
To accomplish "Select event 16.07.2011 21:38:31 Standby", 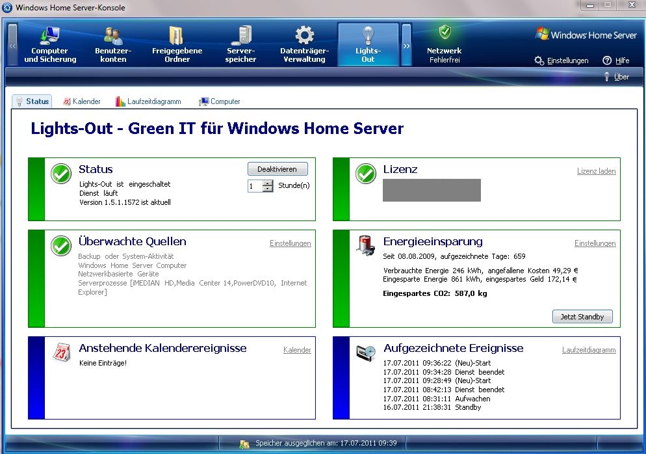I will click(x=432, y=407).
